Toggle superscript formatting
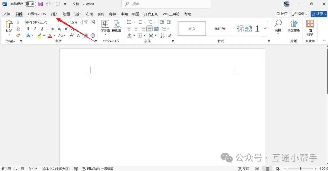The width and height of the screenshot is (328, 171). coord(66,29)
